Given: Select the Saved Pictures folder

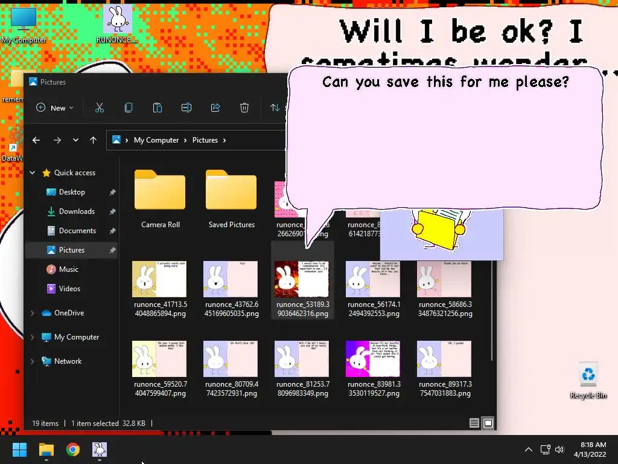Looking at the screenshot, I should [x=231, y=199].
